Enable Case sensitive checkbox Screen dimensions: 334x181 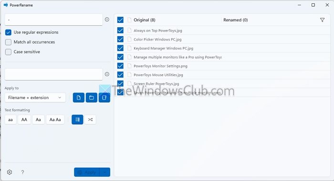pyautogui.click(x=8, y=52)
